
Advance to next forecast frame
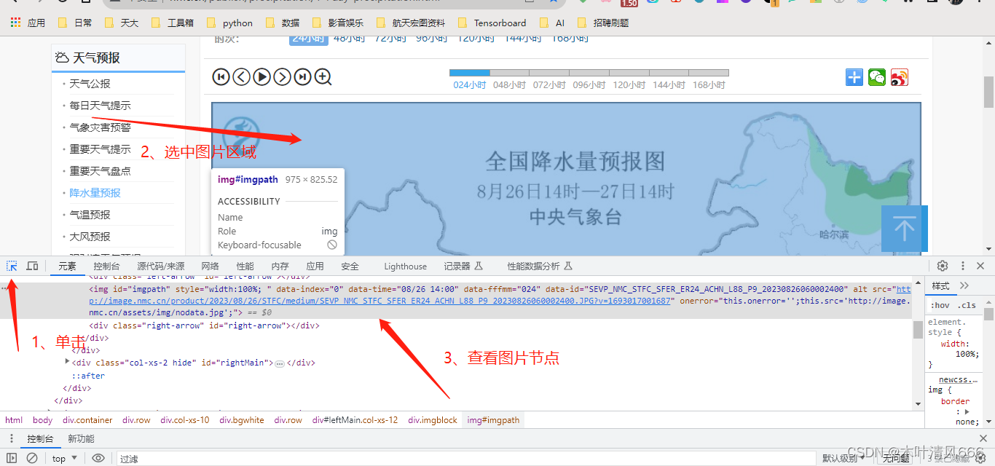[x=282, y=76]
